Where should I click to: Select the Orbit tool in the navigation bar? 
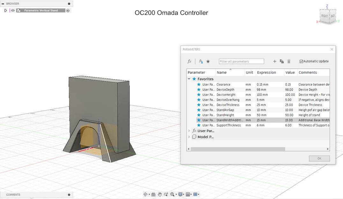coord(146,194)
